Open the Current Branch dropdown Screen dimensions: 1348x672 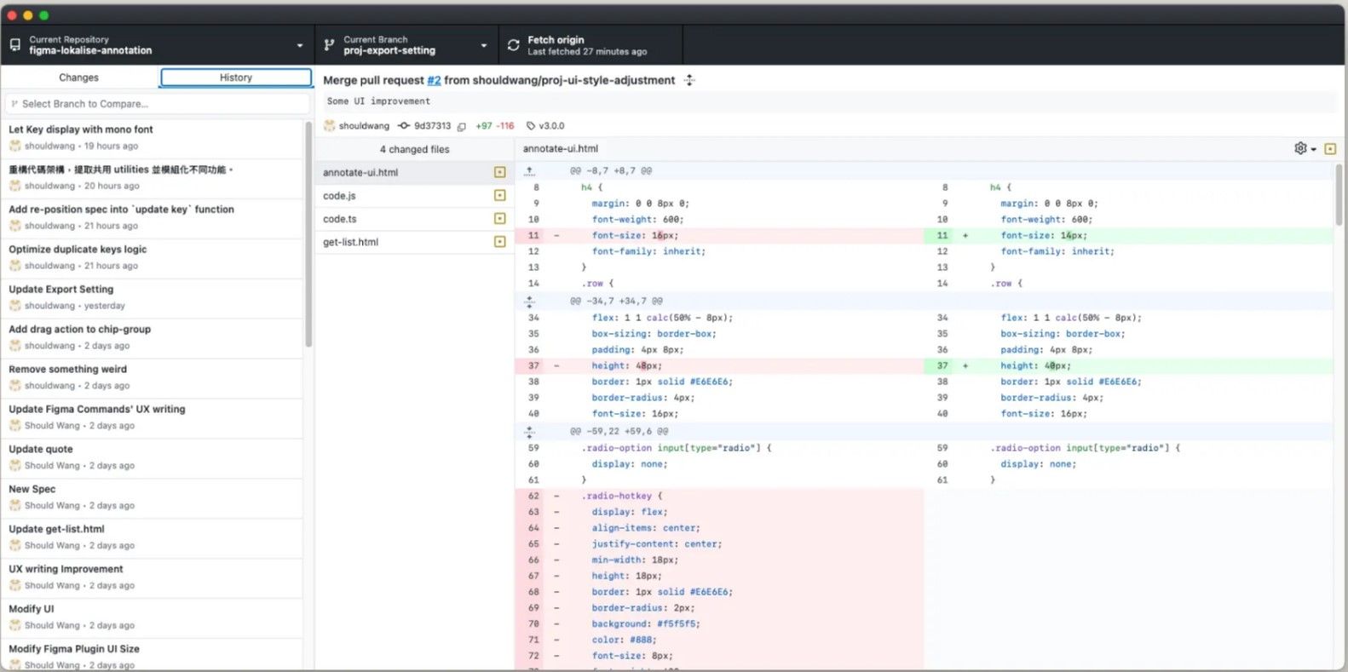pyautogui.click(x=406, y=45)
